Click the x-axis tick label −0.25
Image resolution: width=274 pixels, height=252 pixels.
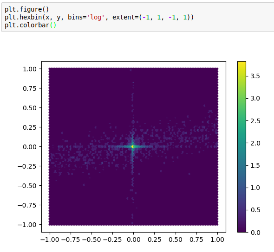click(x=112, y=239)
